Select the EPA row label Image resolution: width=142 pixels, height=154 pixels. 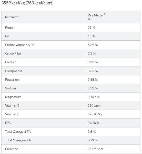point(8,123)
